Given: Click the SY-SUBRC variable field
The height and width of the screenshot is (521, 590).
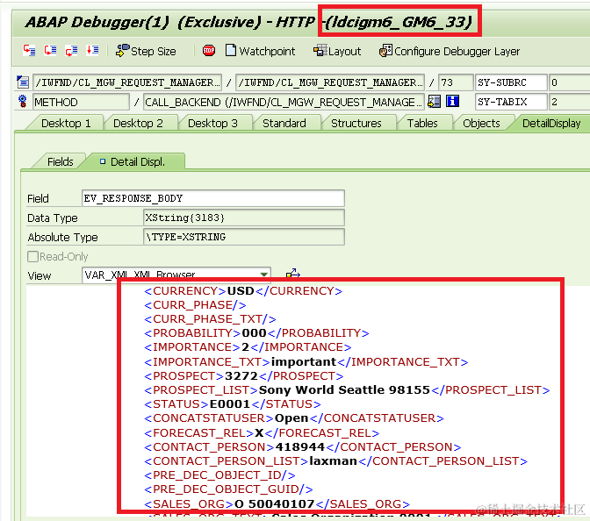Looking at the screenshot, I should click(x=511, y=82).
